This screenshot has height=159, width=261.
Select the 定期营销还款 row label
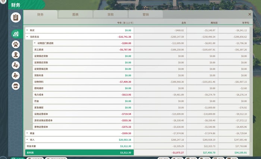click(41, 69)
